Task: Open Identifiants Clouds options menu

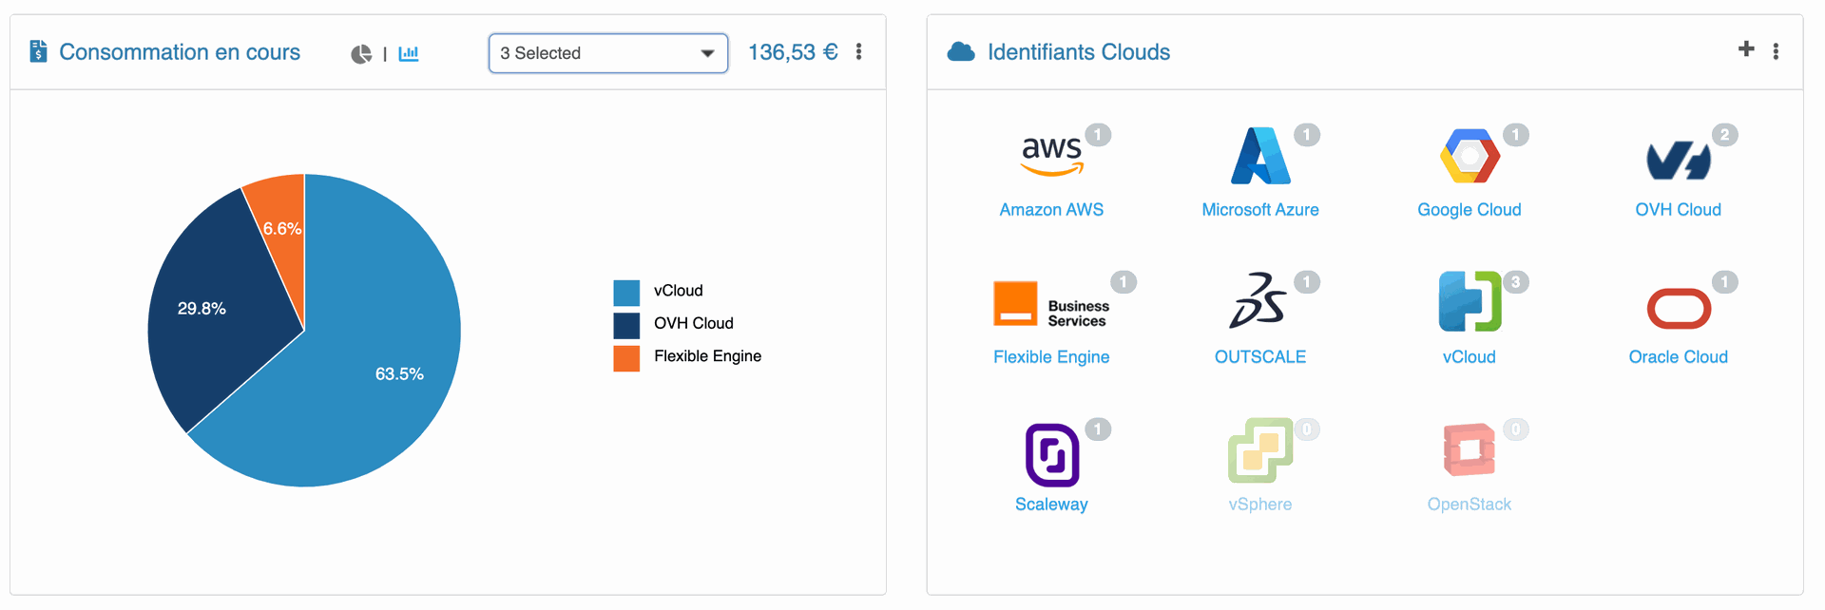Action: point(1776,51)
